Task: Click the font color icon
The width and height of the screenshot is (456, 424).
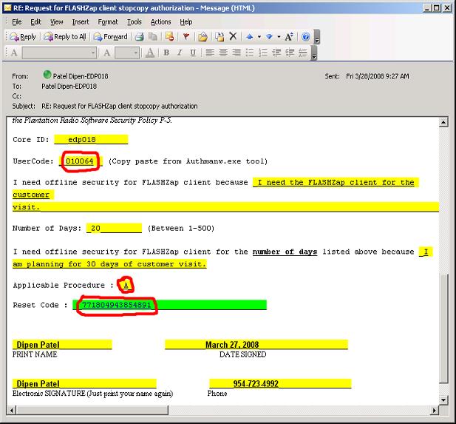Action: [x=151, y=53]
